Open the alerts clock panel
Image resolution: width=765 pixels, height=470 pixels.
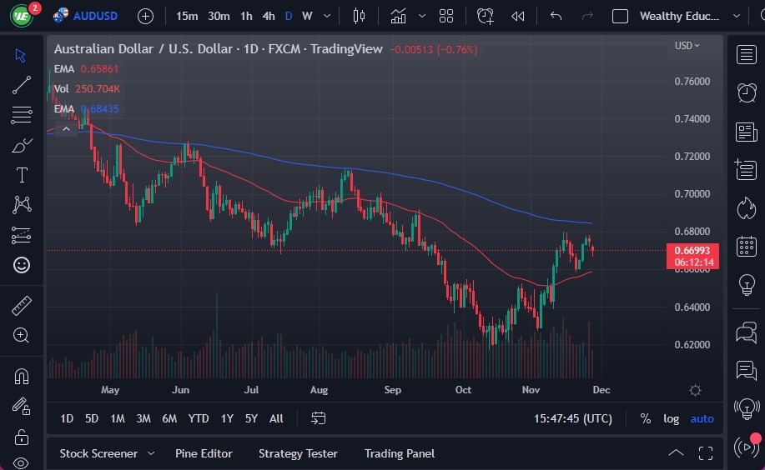click(747, 92)
